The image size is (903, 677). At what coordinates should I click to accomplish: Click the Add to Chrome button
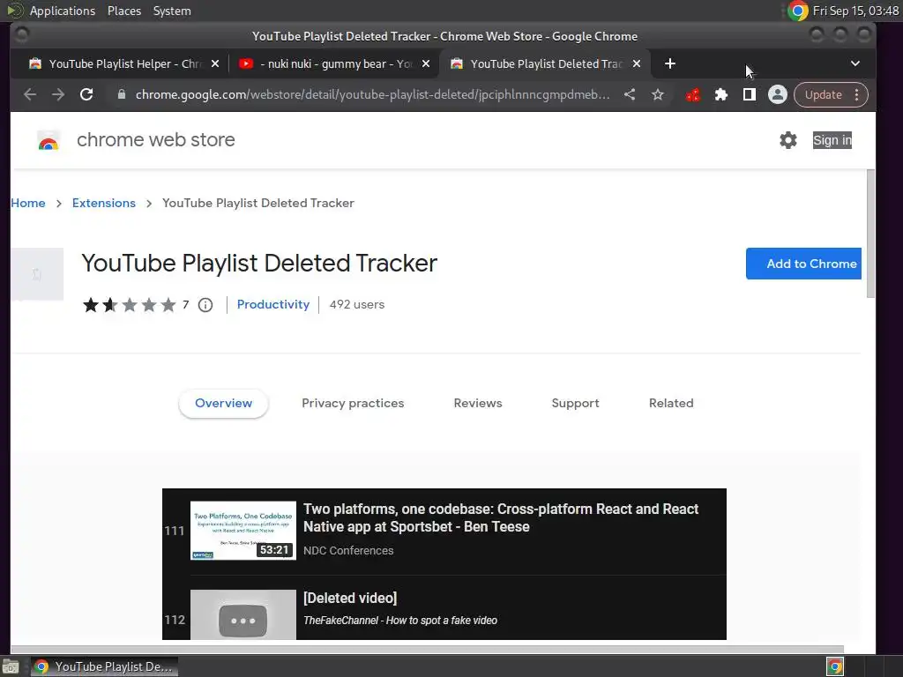[803, 264]
